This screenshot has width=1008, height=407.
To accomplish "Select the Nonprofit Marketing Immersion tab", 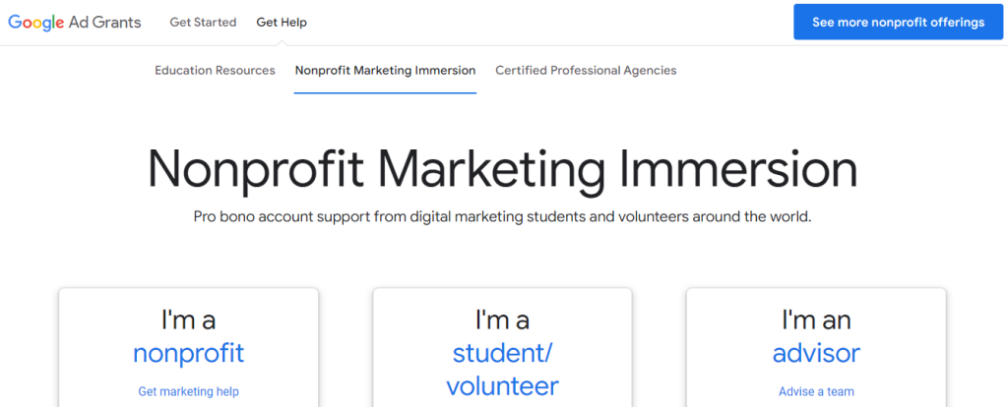I will 385,71.
